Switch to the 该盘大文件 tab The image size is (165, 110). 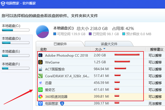109,44
